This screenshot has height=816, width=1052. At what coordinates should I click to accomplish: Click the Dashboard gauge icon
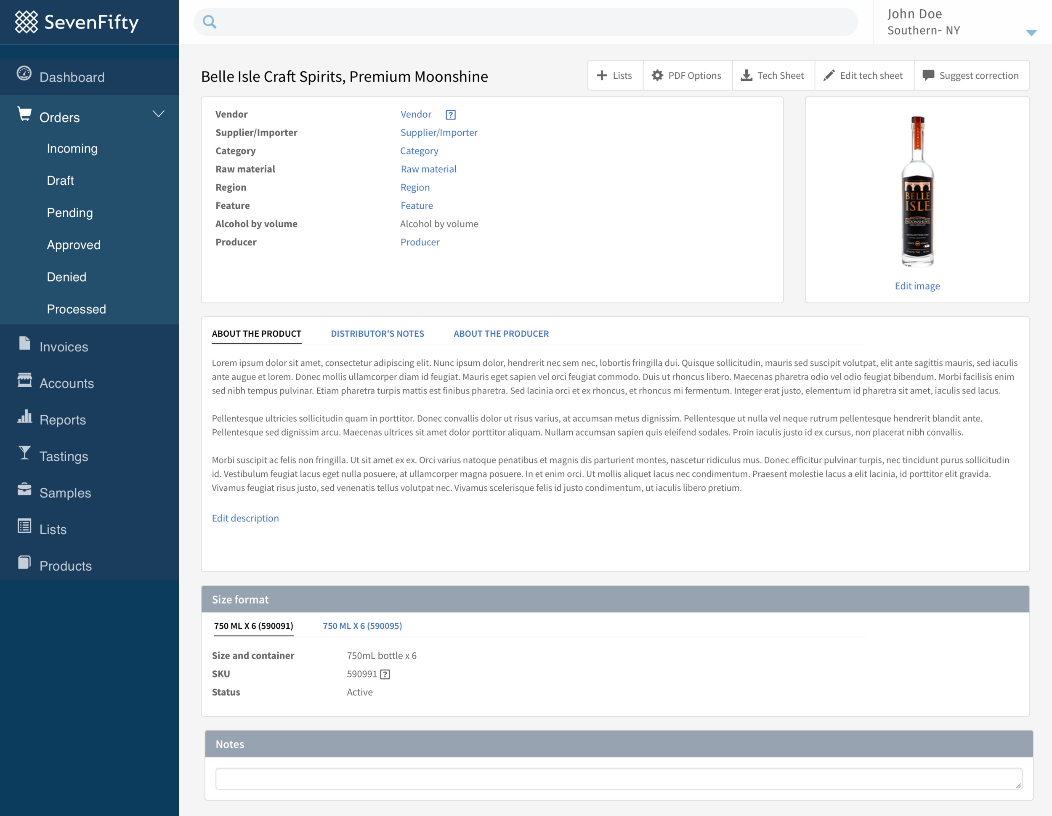coord(24,73)
